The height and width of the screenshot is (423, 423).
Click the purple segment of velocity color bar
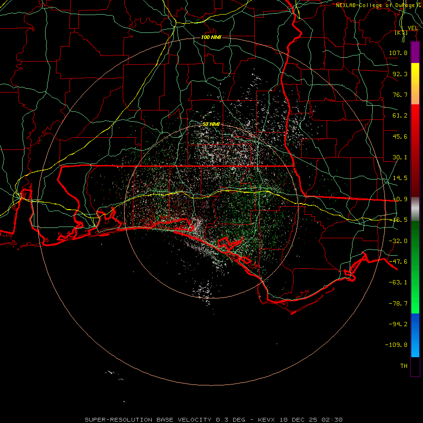[415, 52]
